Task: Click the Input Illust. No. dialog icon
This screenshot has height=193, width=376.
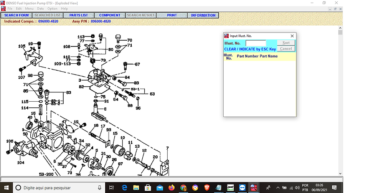Action: pyautogui.click(x=226, y=36)
